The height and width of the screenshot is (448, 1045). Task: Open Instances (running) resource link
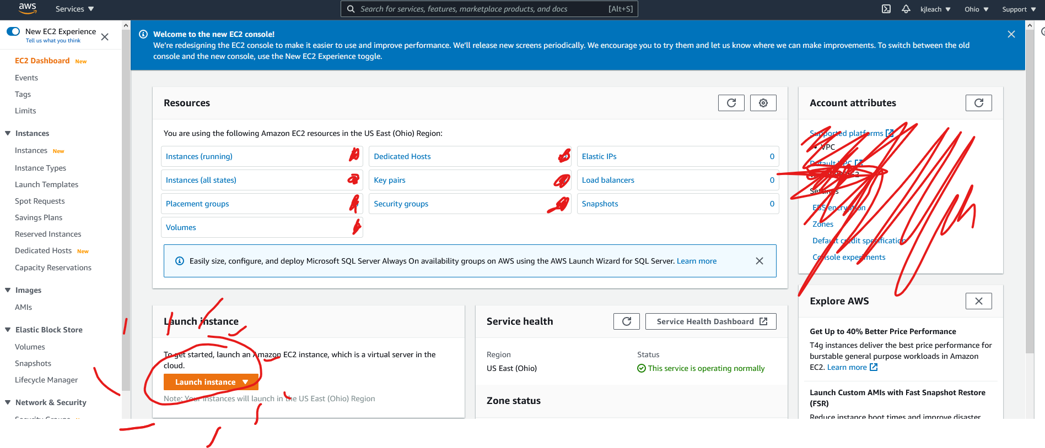tap(199, 156)
